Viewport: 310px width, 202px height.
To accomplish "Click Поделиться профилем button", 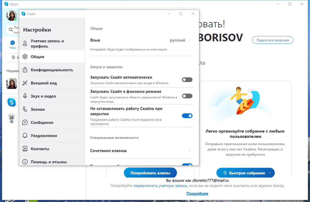I will (x=273, y=40).
